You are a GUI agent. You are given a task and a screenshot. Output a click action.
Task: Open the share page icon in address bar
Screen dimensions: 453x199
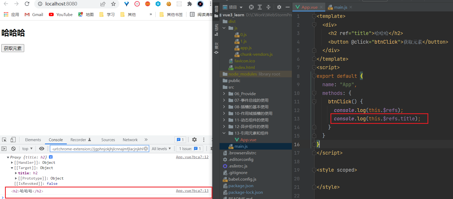(103, 4)
